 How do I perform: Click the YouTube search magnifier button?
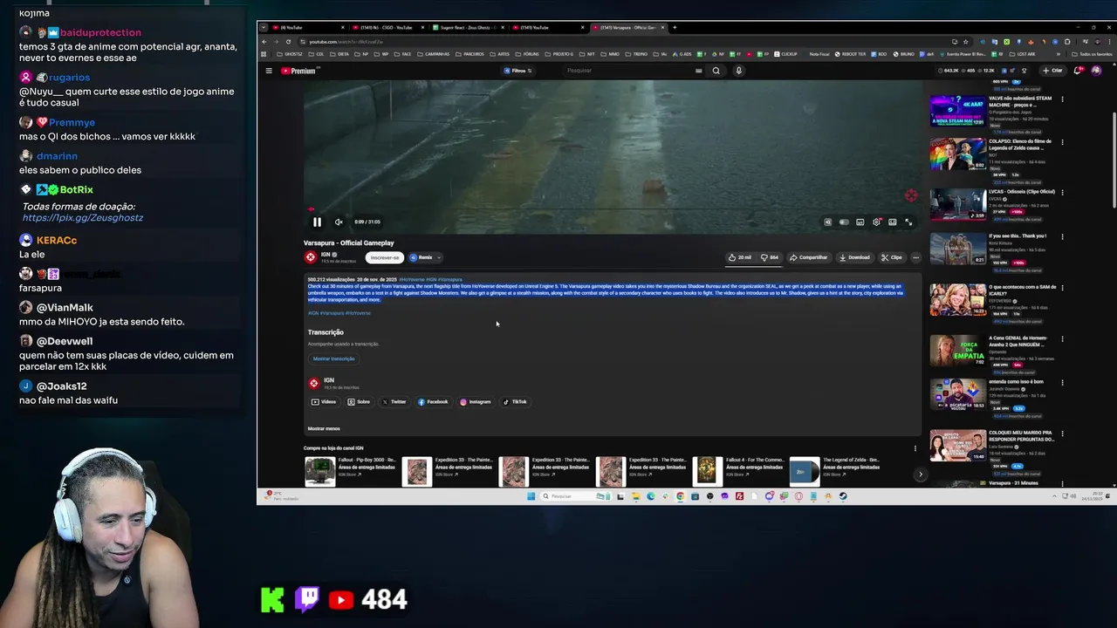point(716,71)
